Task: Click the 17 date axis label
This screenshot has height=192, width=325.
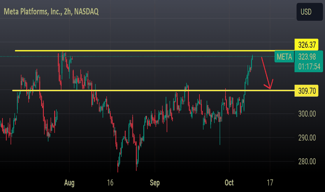Action: pyautogui.click(x=270, y=183)
